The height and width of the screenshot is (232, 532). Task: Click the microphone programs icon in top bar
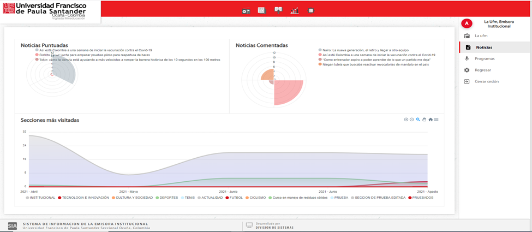pyautogui.click(x=278, y=10)
